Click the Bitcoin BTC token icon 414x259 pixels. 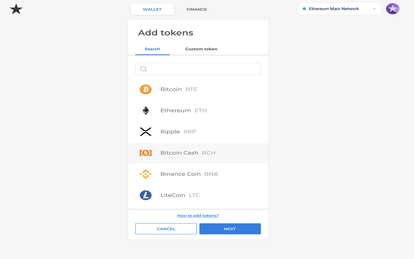(x=146, y=89)
